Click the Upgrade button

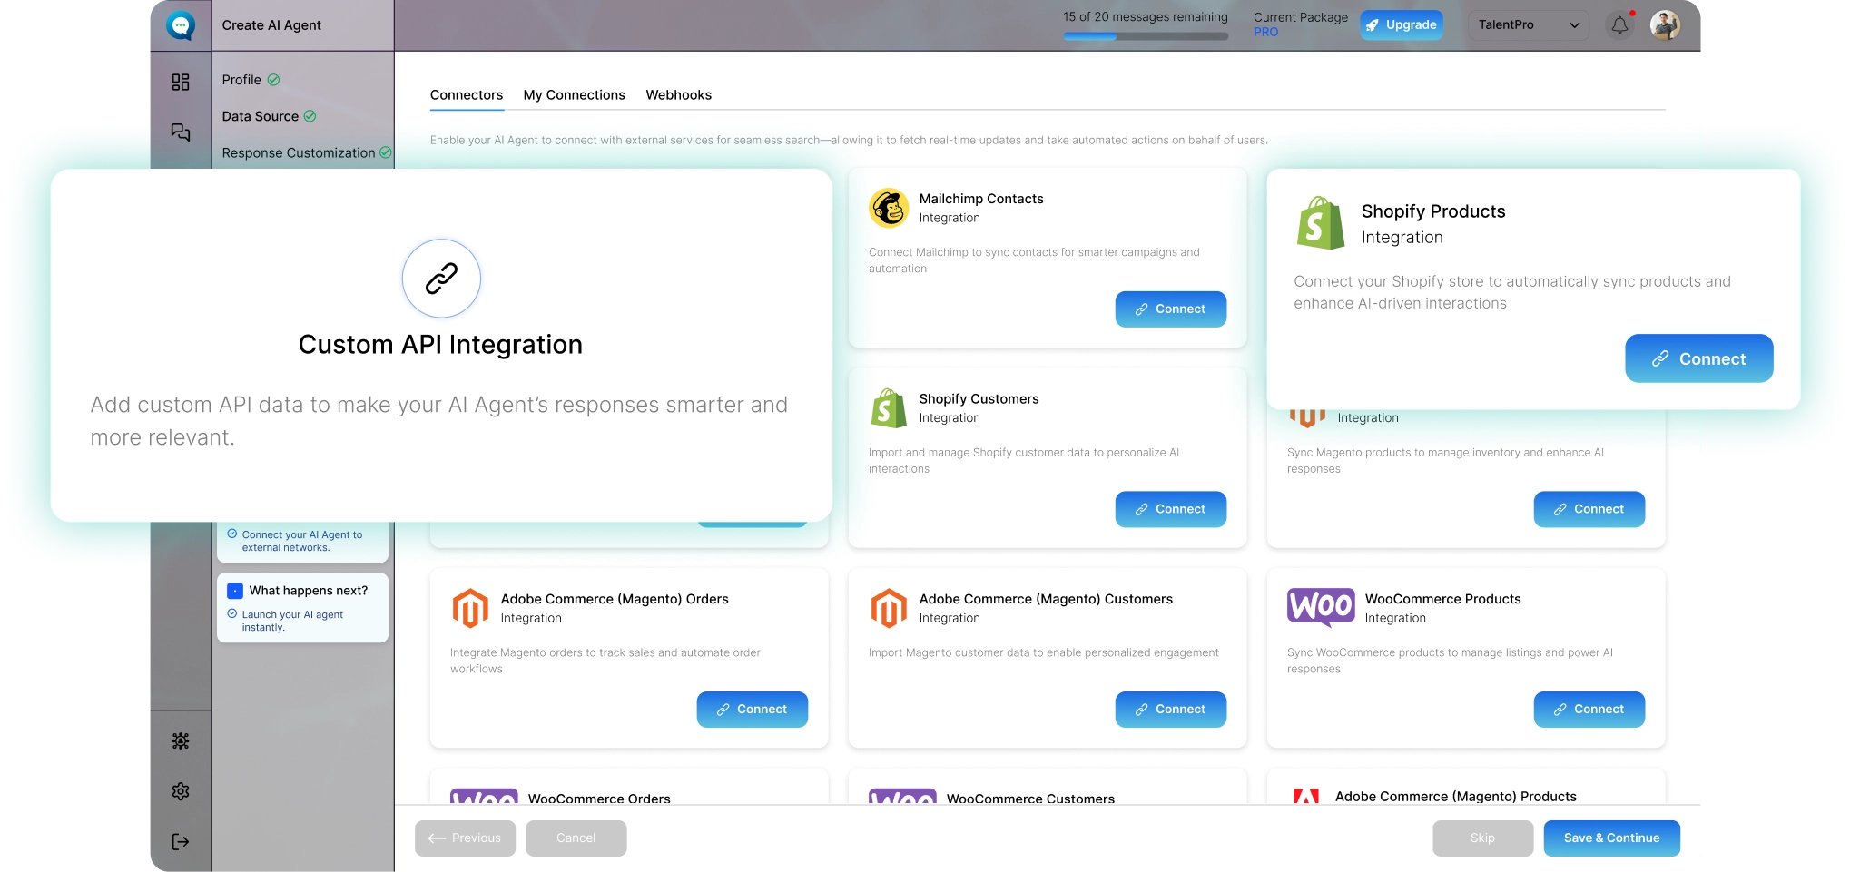click(x=1402, y=25)
